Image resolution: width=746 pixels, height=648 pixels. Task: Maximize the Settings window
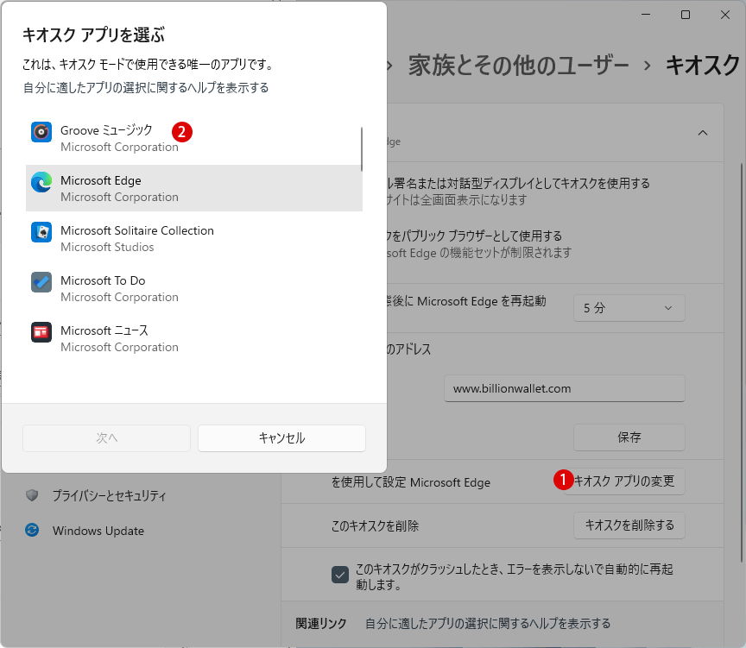685,15
